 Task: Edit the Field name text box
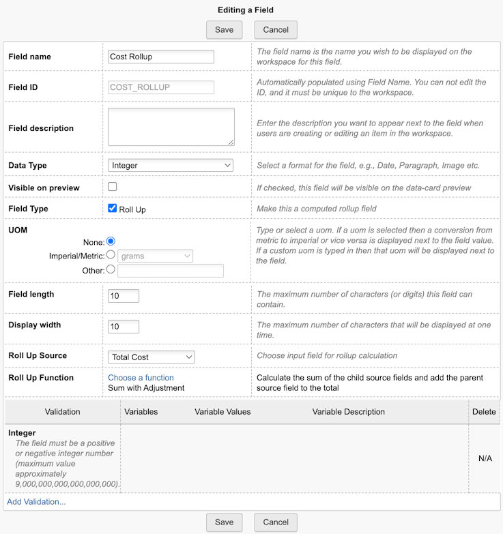point(161,57)
